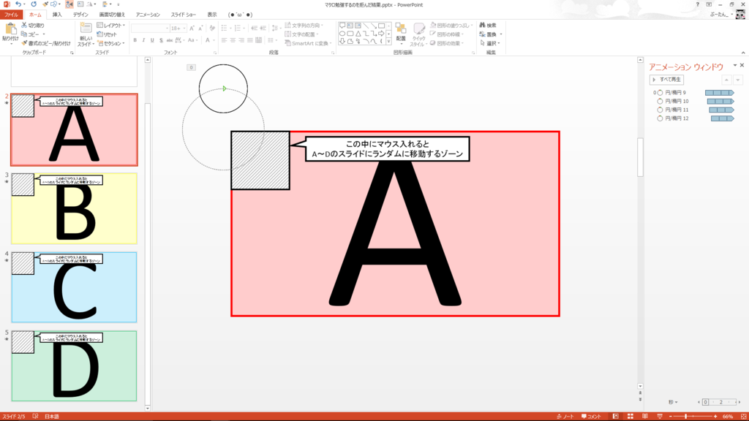Switch to Reading view in status bar
Viewport: 749px width, 421px height.
645,416
